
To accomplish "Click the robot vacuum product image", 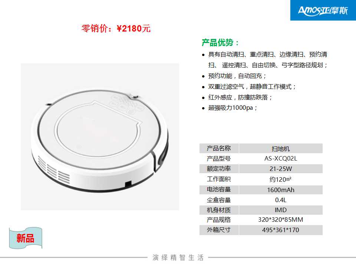I will pos(100,137).
